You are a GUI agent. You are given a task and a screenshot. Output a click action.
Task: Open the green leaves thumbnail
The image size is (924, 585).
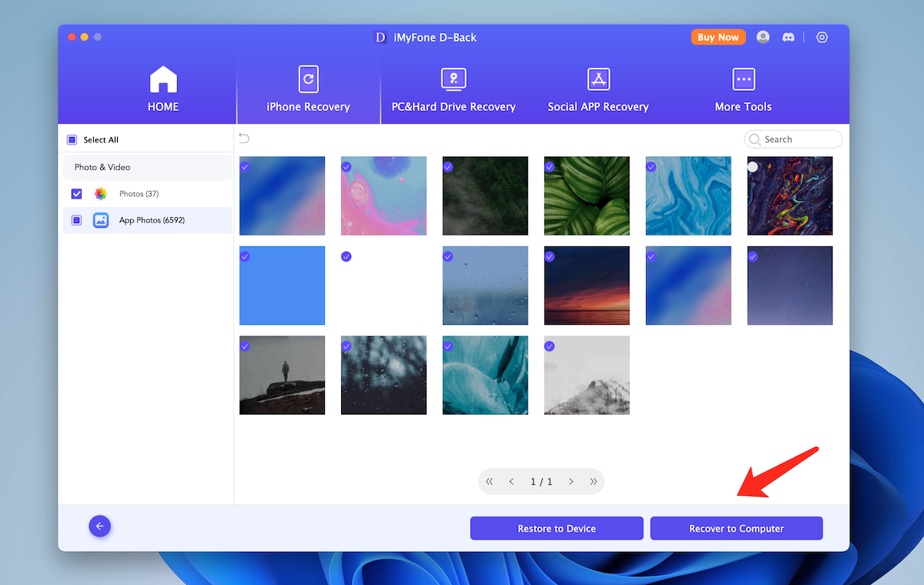tap(587, 196)
